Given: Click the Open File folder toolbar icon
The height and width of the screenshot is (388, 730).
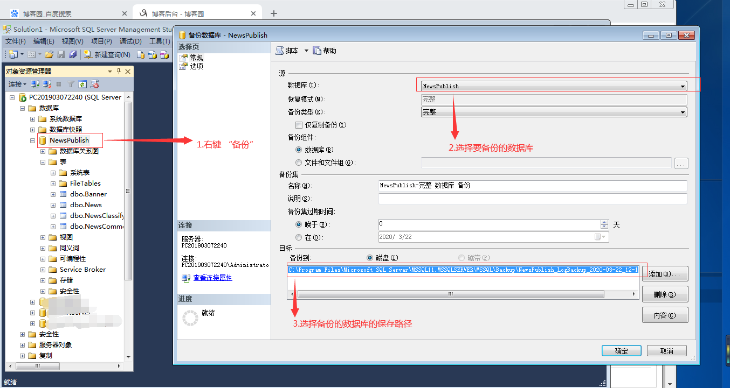Looking at the screenshot, I should (x=49, y=54).
